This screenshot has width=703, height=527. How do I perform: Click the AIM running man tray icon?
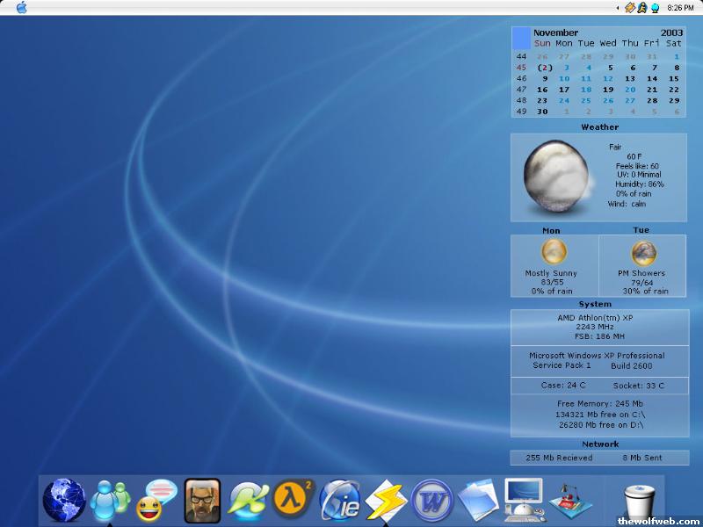pyautogui.click(x=642, y=8)
